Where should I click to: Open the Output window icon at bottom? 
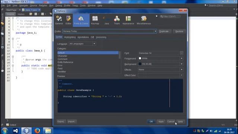click(7, 125)
